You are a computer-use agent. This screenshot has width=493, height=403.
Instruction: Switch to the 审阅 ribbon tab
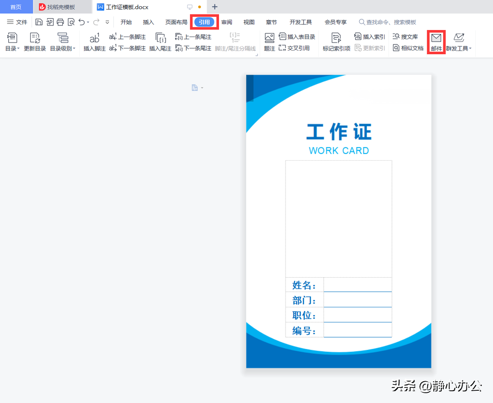pyautogui.click(x=227, y=22)
